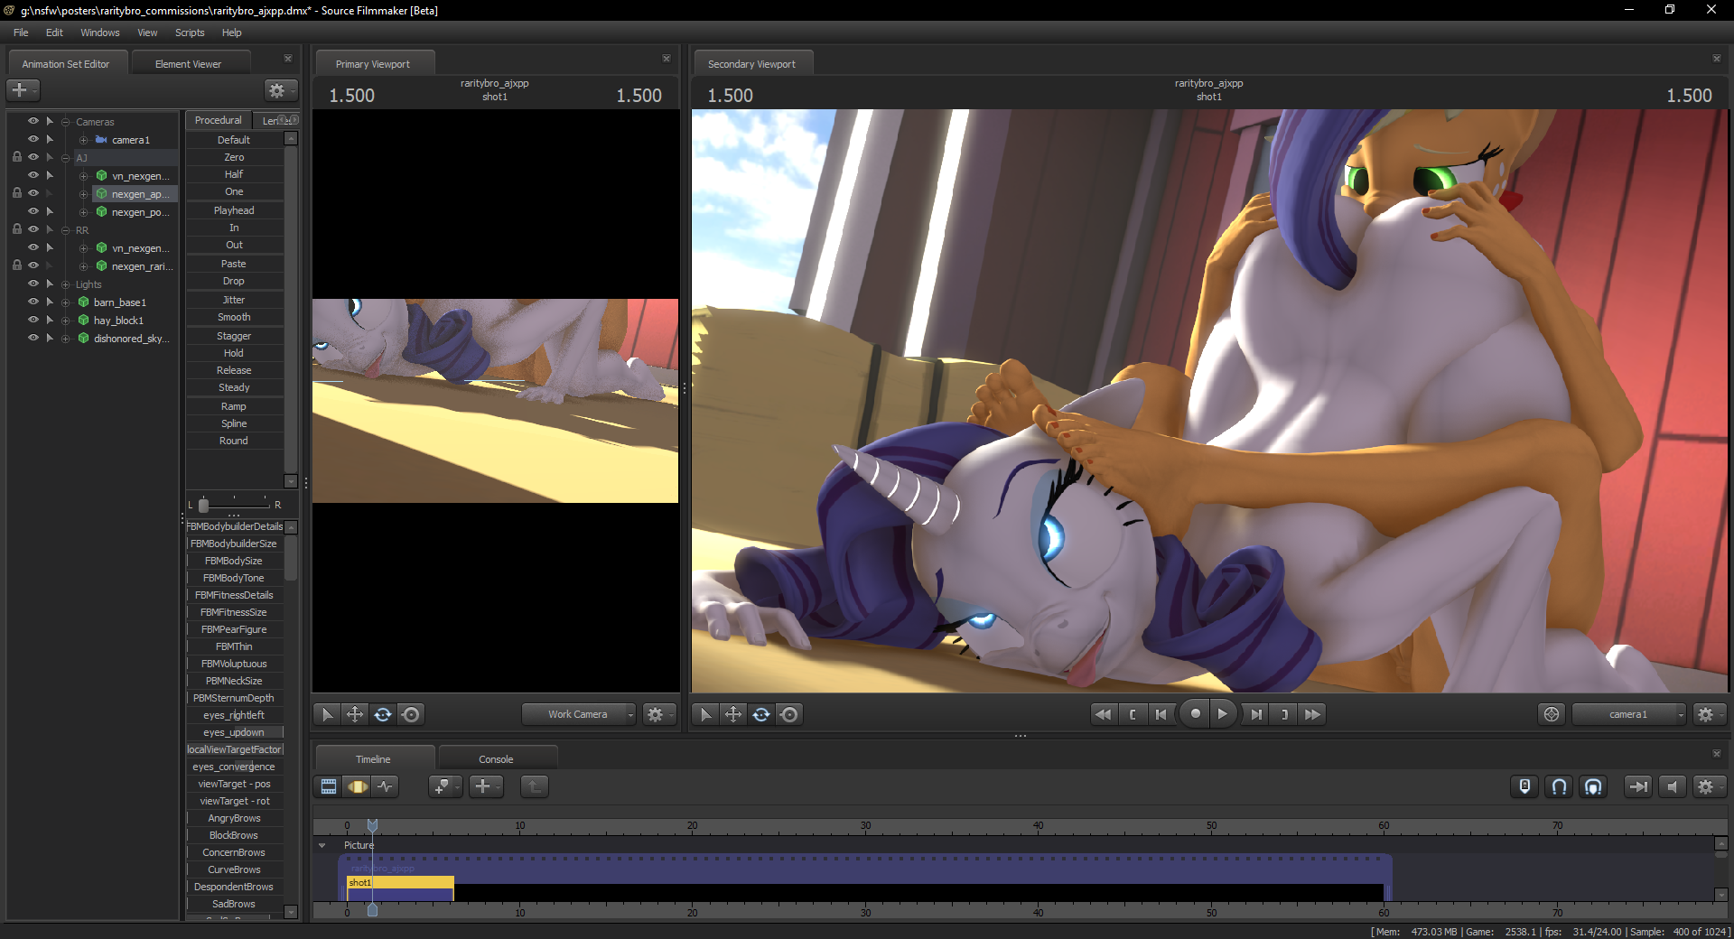The width and height of the screenshot is (1734, 939).
Task: Toggle visibility eye for nexgen_rari...
Action: (x=33, y=265)
